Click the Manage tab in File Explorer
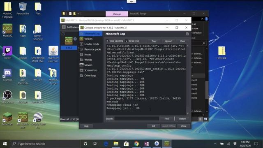 117,14
